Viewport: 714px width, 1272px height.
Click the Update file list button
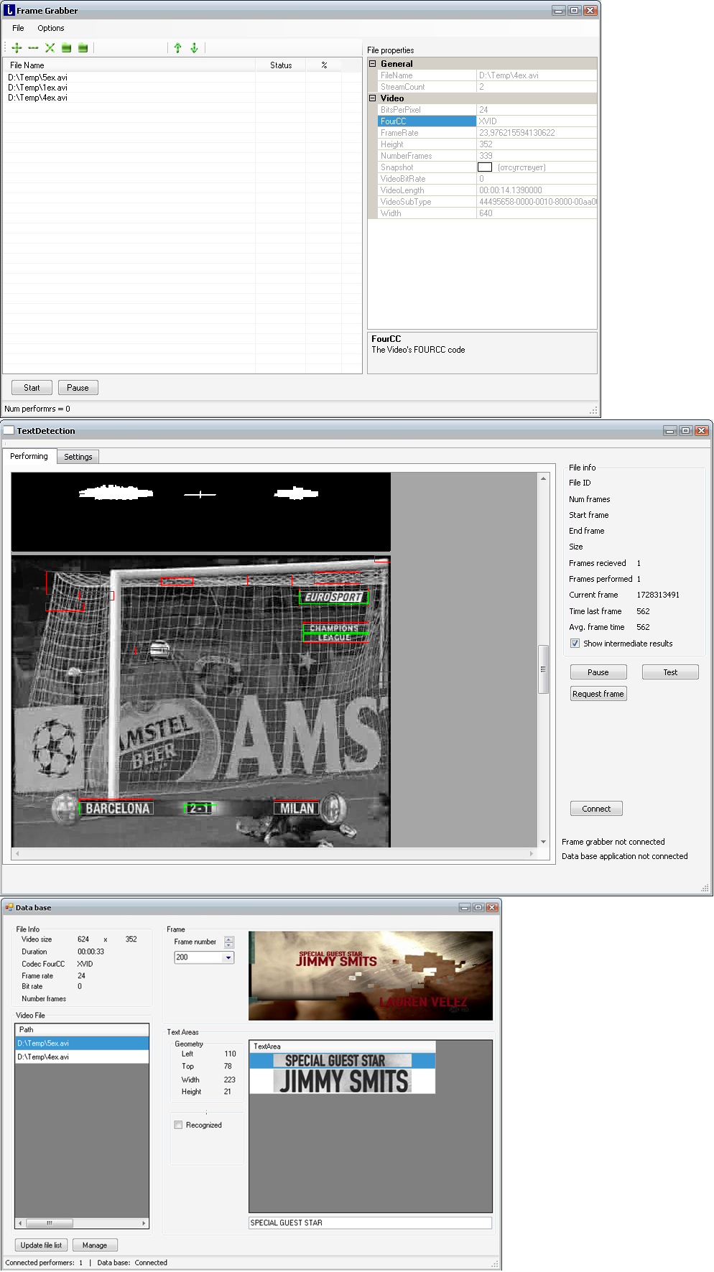(41, 1245)
